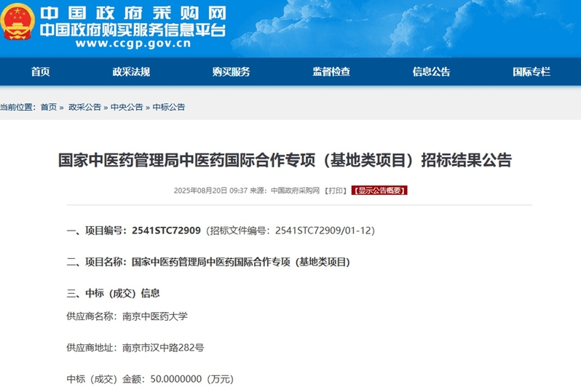The width and height of the screenshot is (581, 387).
Task: Open the 中央公告 breadcrumb link
Action: pos(127,107)
